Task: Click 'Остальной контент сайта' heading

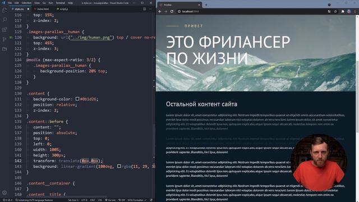Action: coord(201,104)
